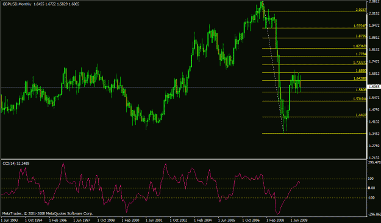Click the 2.0152 price axis value
The image size is (381, 223).
374,13
